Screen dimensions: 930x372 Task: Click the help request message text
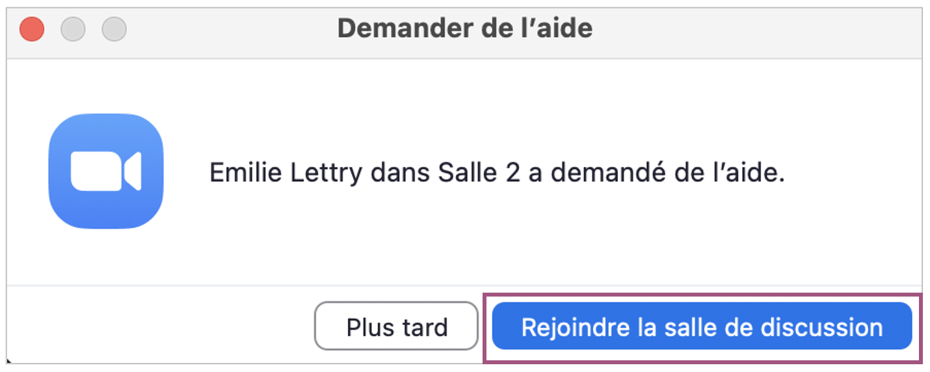pos(497,174)
